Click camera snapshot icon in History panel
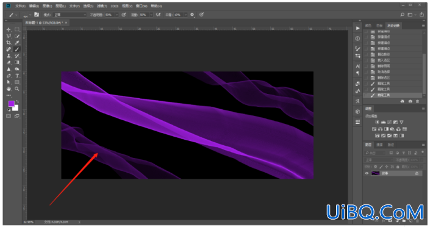This screenshot has width=430, height=227. (410, 101)
